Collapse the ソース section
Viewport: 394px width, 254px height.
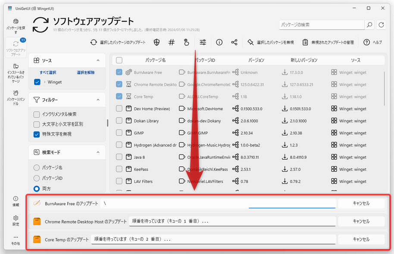pyautogui.click(x=98, y=60)
